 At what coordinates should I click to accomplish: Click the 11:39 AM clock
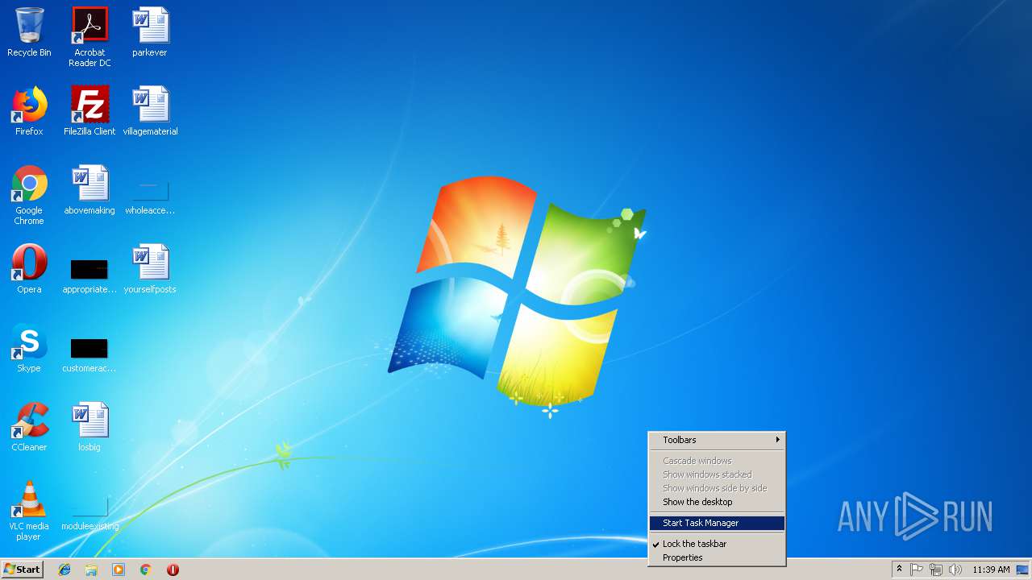pyautogui.click(x=991, y=570)
